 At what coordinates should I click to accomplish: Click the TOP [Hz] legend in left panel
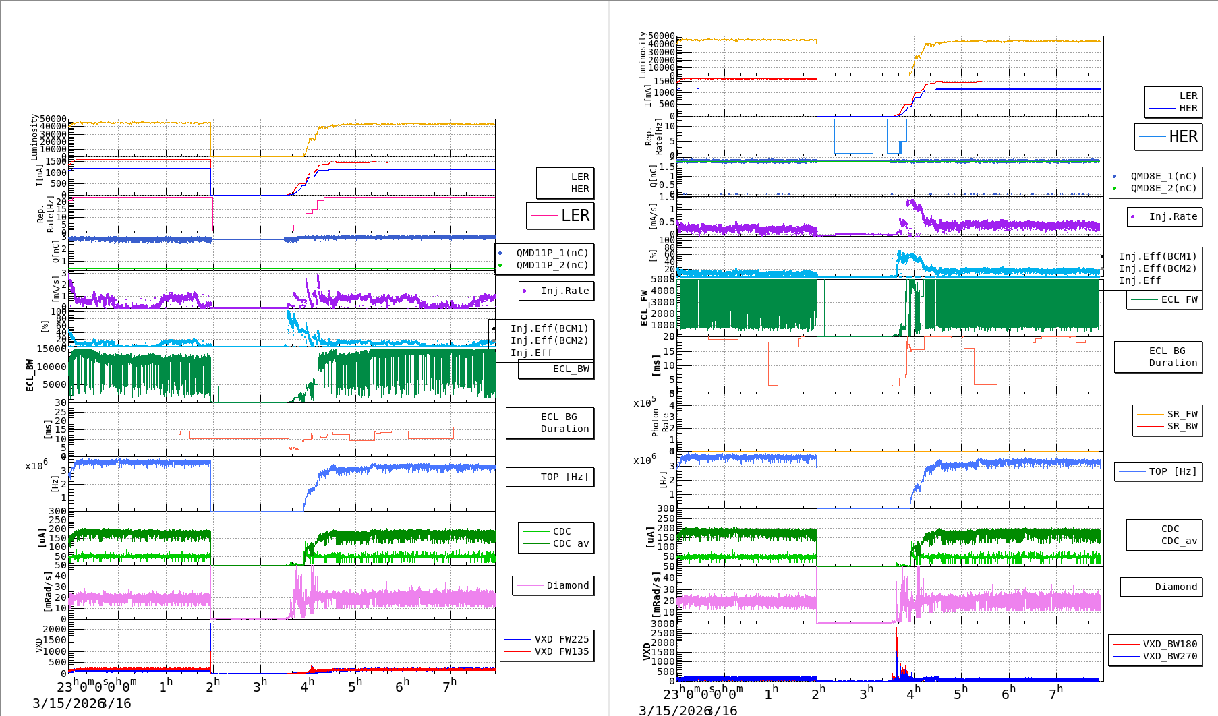tap(550, 477)
